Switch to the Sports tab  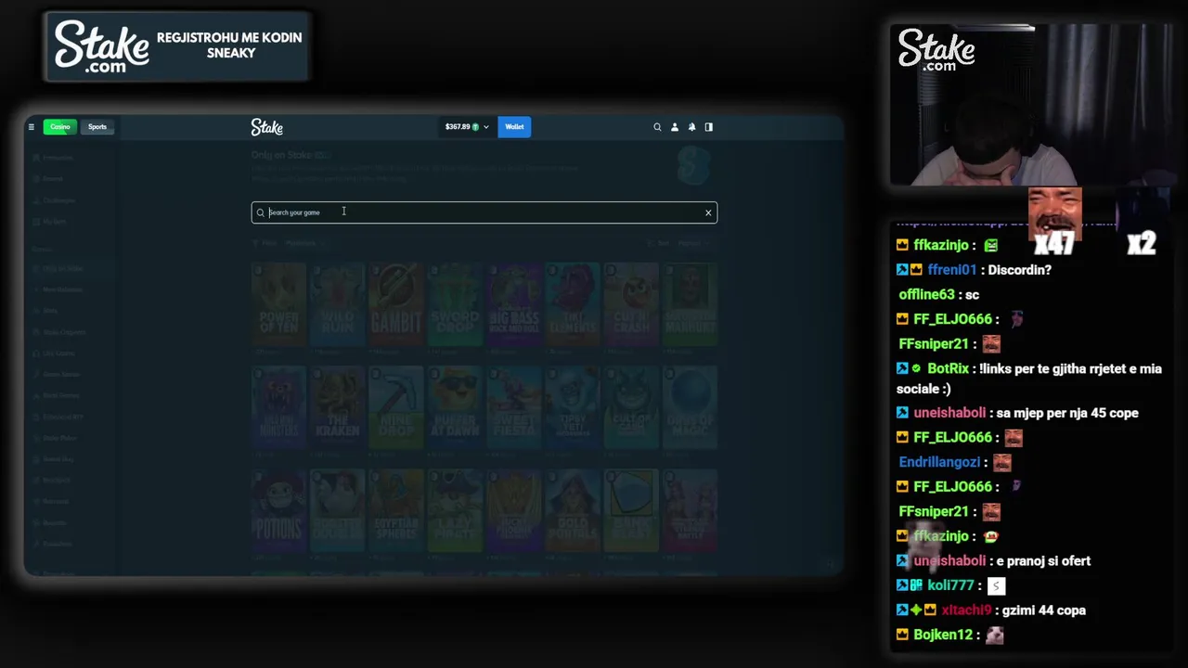97,127
